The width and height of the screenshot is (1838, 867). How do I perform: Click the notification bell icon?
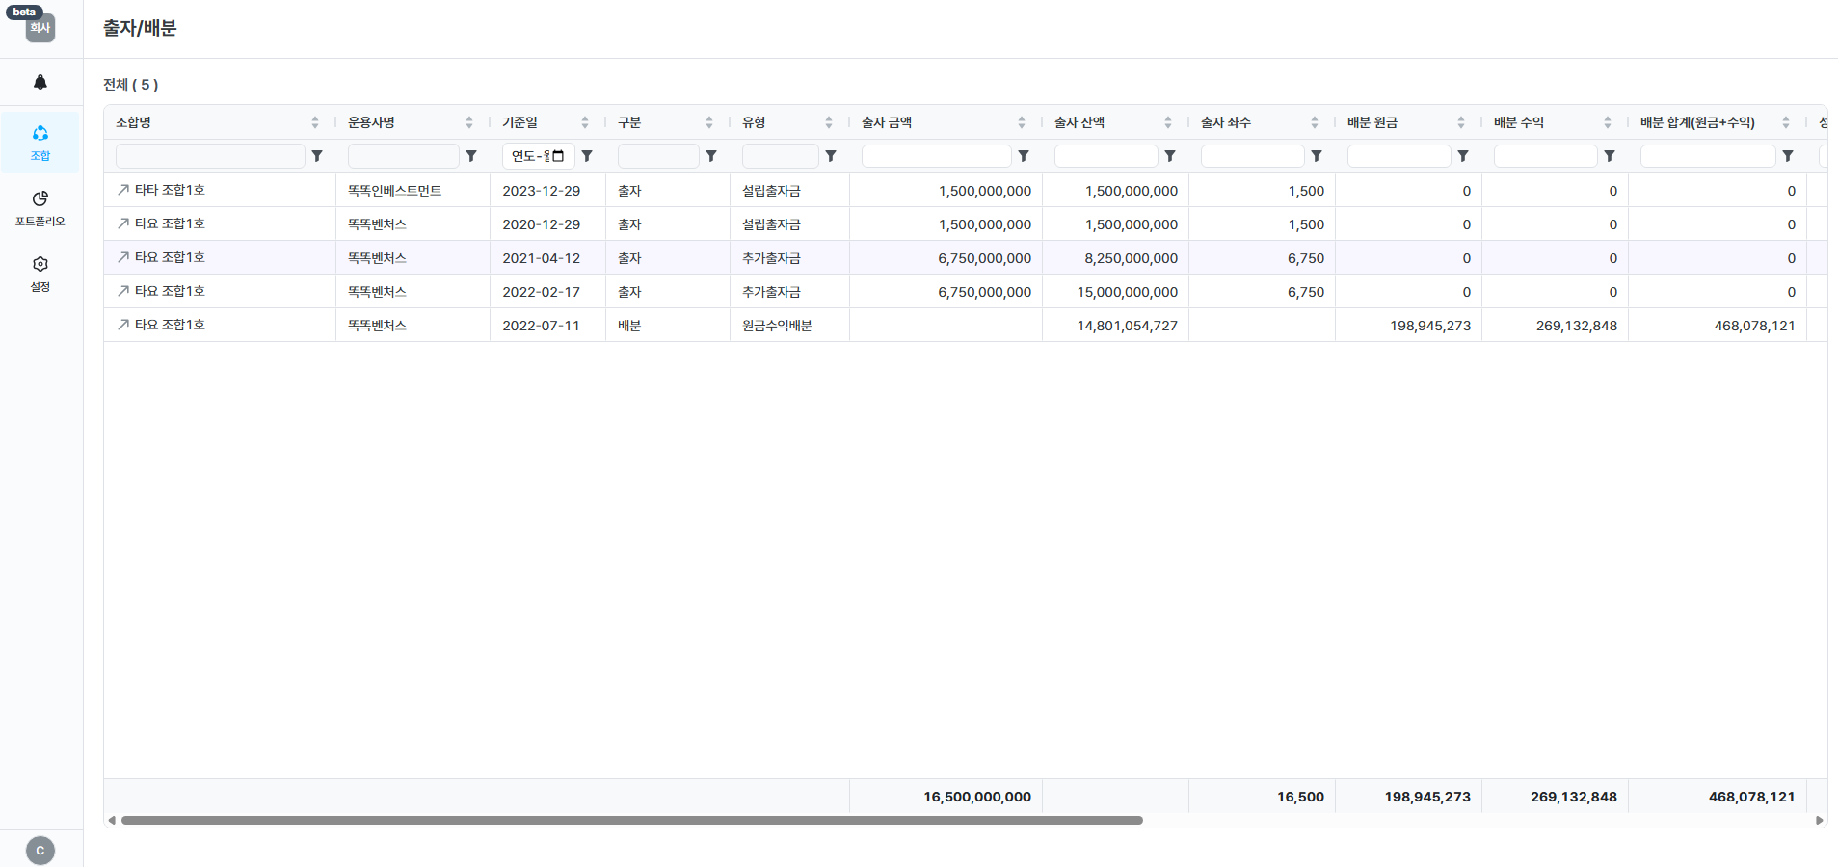point(40,82)
